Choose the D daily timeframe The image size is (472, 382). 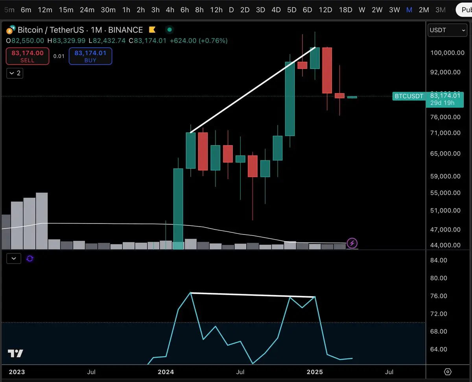tap(231, 10)
